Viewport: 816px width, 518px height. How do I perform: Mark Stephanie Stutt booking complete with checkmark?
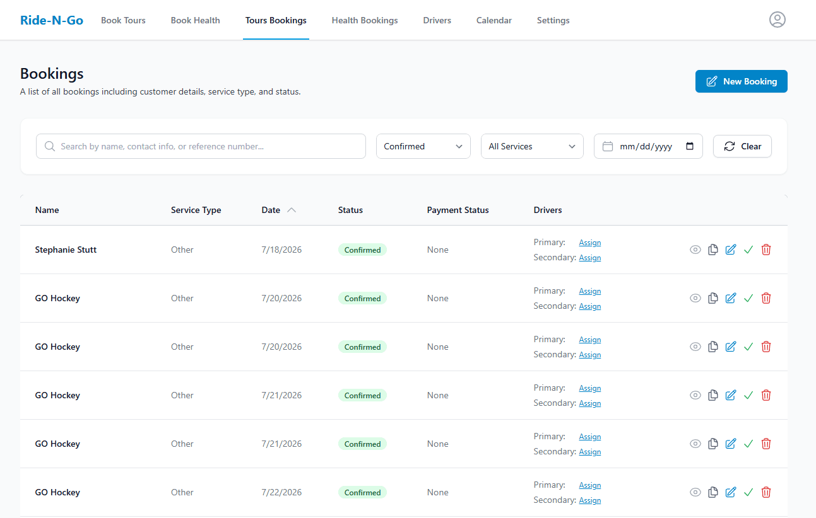coord(748,250)
